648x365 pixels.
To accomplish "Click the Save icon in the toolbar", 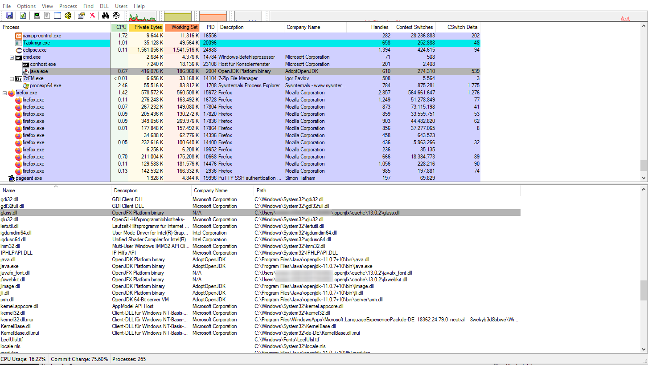I will point(9,15).
